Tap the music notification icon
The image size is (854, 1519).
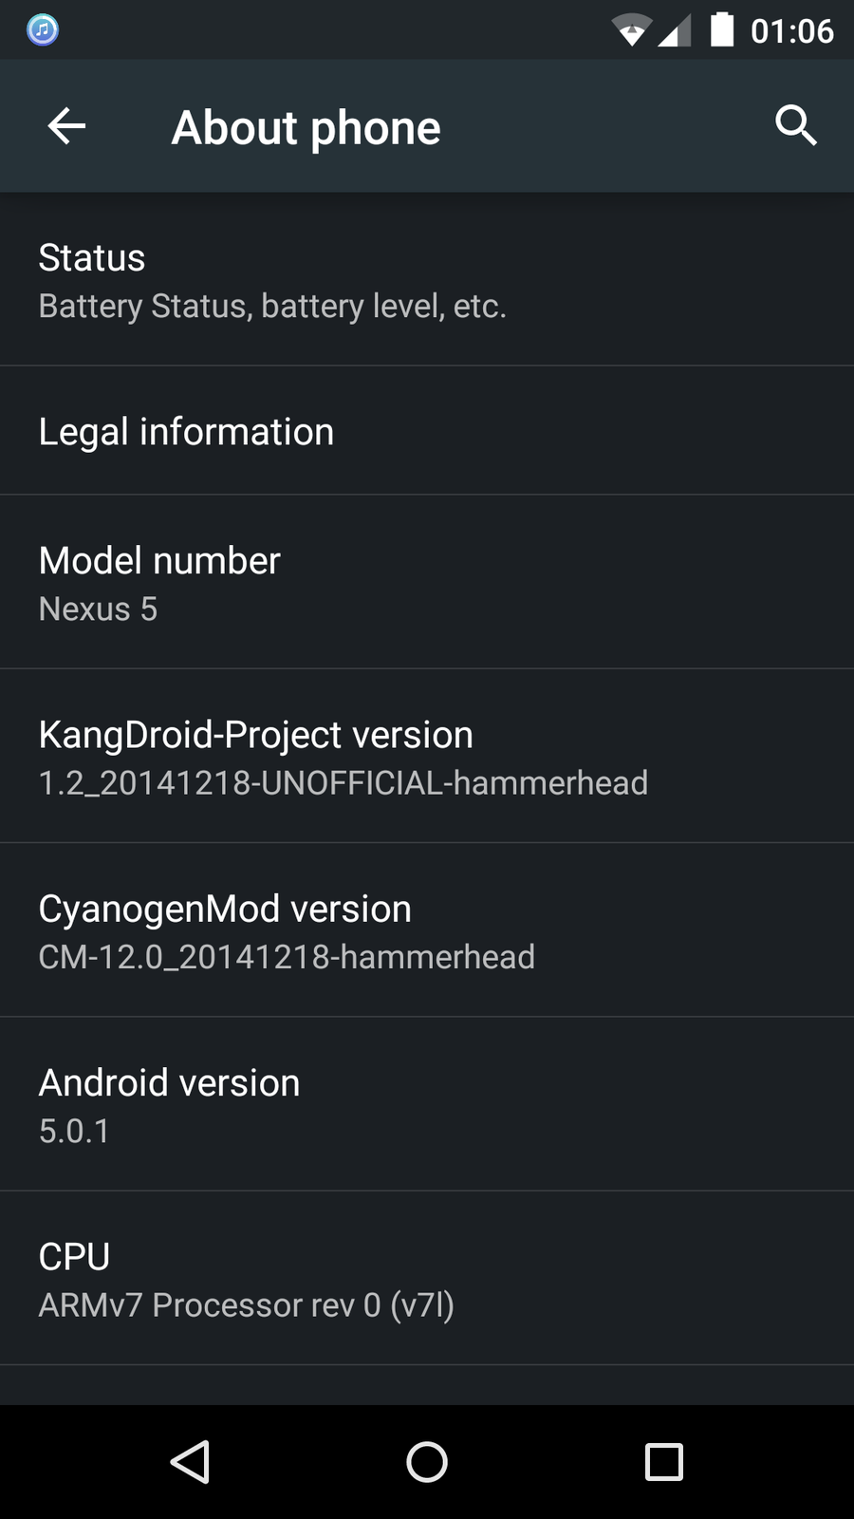43,30
